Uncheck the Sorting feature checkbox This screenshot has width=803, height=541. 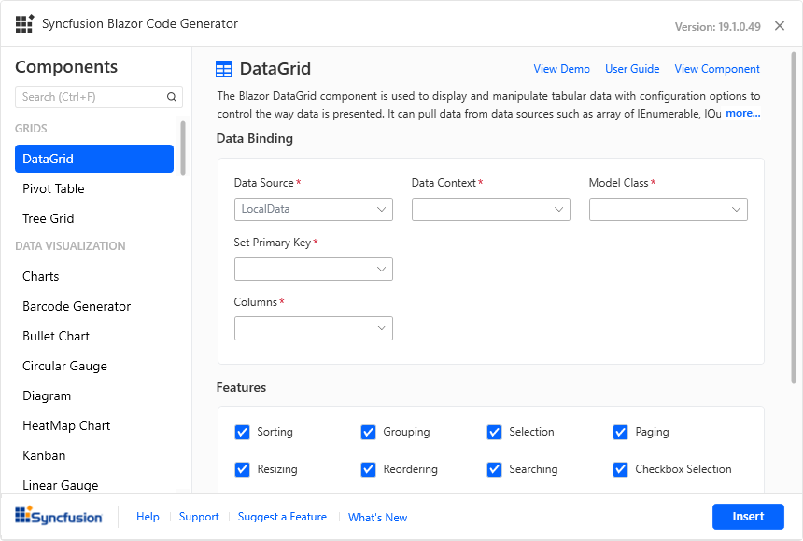coord(243,432)
